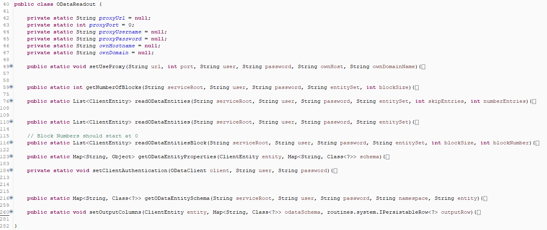
Task: Expand the getNumberOfBlocks method fold marker
Action: [x=11, y=87]
